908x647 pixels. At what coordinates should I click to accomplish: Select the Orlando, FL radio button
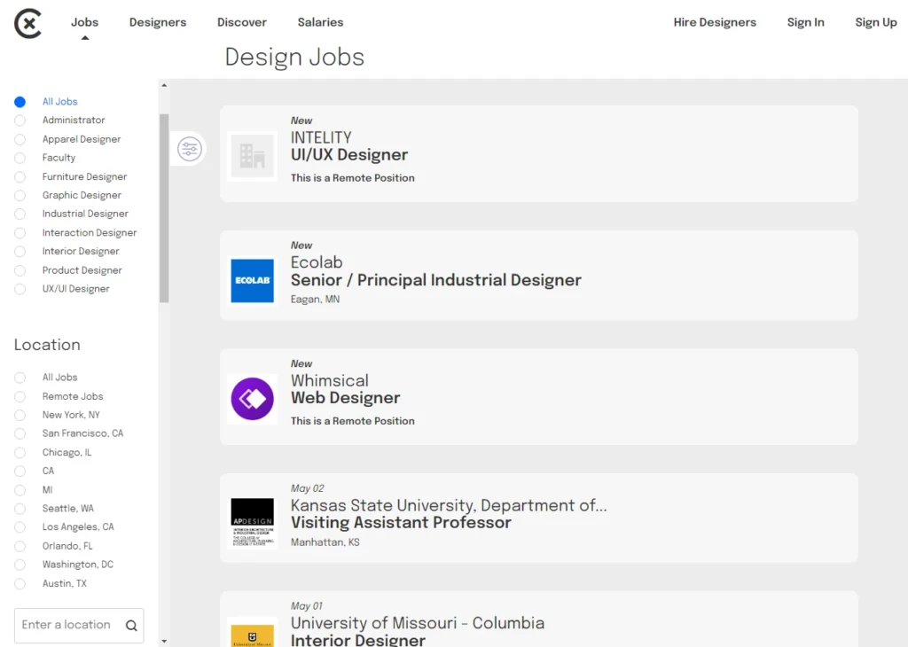(x=20, y=547)
